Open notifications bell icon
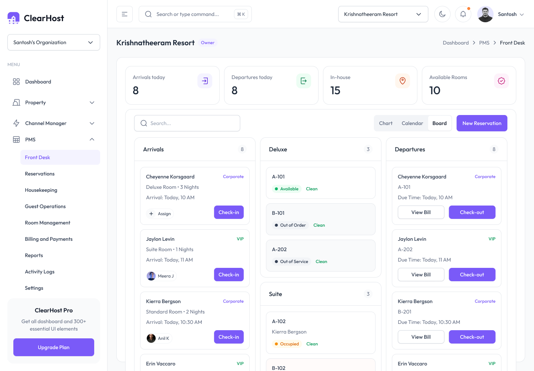 point(463,14)
